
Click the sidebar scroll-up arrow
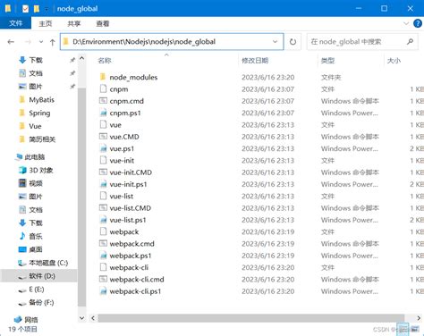(x=81, y=58)
